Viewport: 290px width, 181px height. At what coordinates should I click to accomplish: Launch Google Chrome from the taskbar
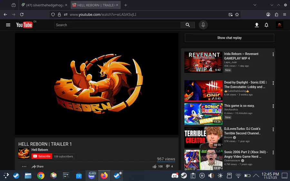click(41, 176)
